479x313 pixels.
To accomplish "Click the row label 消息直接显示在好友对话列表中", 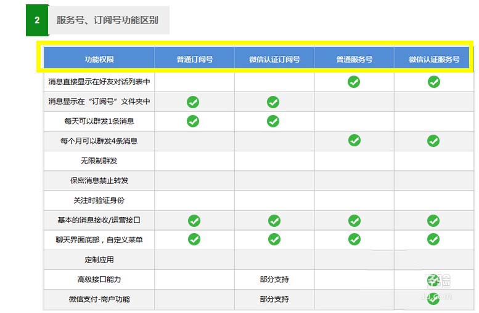I will click(99, 82).
